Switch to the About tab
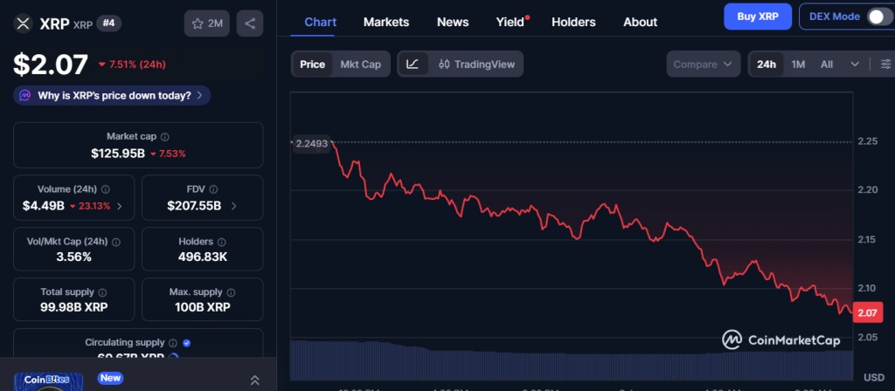Image resolution: width=895 pixels, height=391 pixels. pos(640,22)
